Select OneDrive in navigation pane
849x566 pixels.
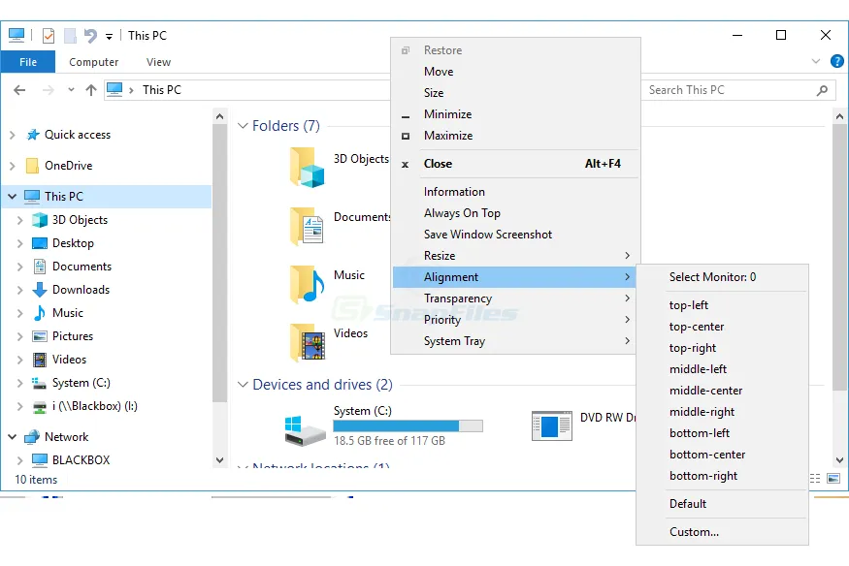[x=68, y=166]
